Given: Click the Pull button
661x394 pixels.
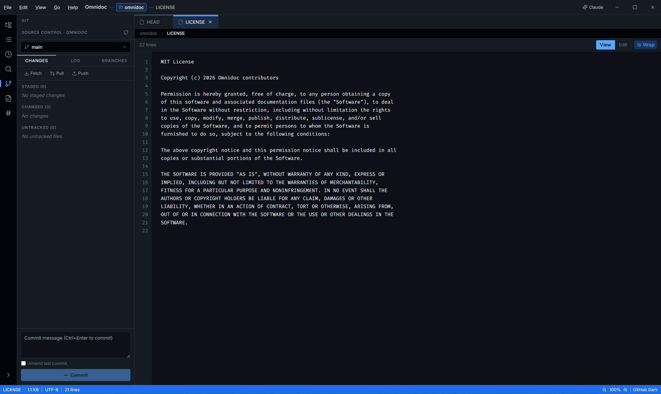Looking at the screenshot, I should (57, 73).
